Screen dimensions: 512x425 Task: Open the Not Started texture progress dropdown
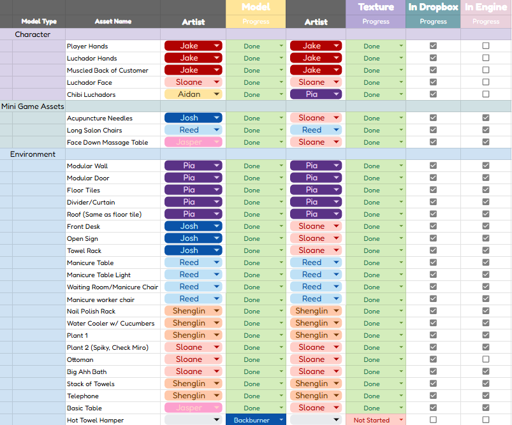pos(375,420)
